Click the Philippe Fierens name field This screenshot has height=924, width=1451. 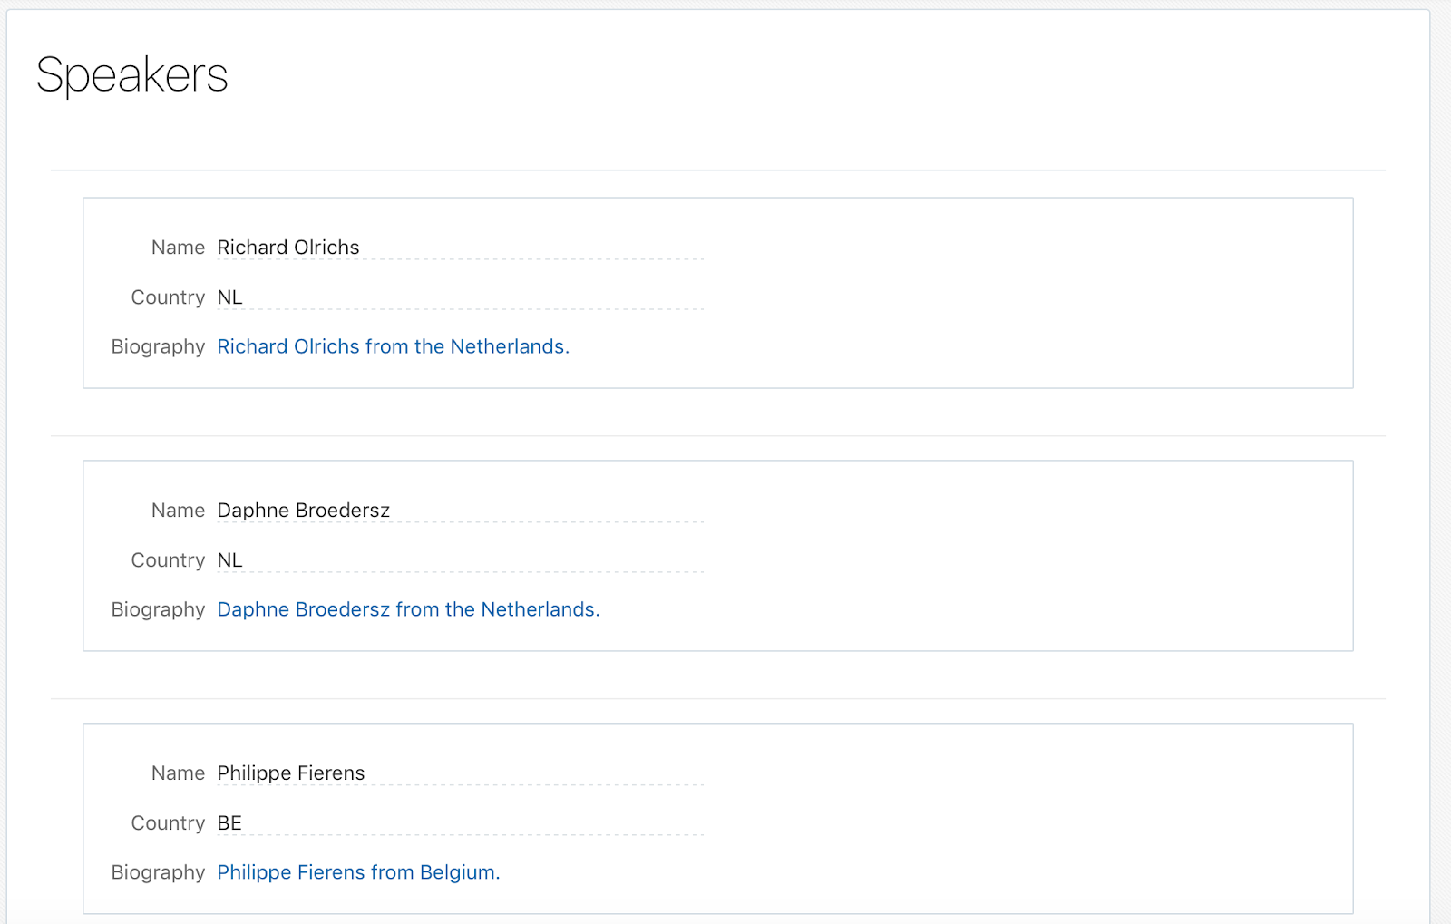click(460, 773)
